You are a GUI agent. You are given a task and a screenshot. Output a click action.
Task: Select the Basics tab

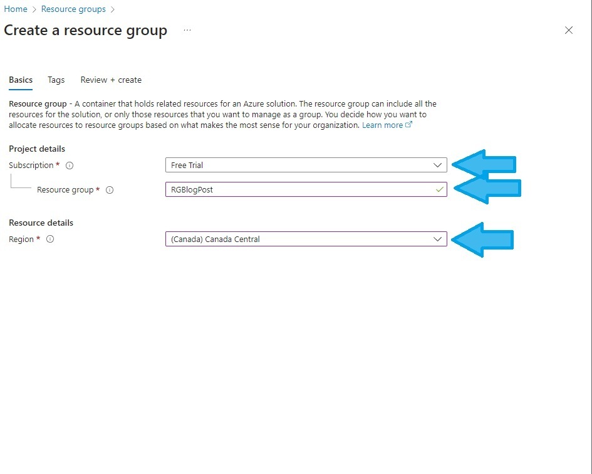tap(21, 80)
